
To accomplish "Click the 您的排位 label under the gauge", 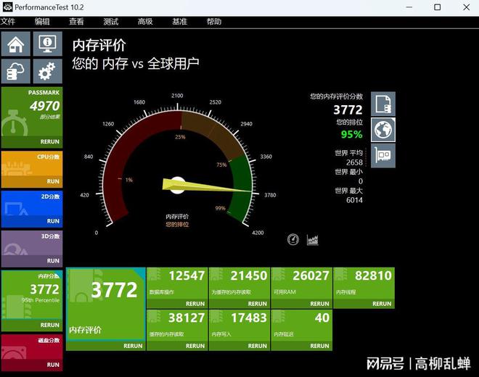I will click(177, 225).
